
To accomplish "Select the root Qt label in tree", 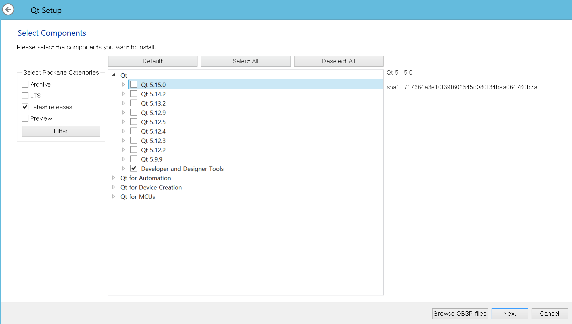I will [124, 76].
